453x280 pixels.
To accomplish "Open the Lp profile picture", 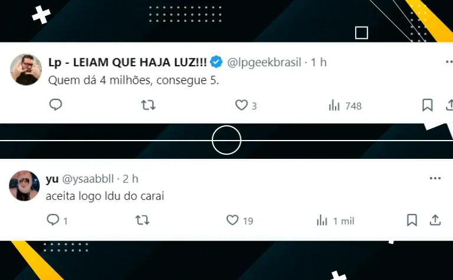I will 26,70.
